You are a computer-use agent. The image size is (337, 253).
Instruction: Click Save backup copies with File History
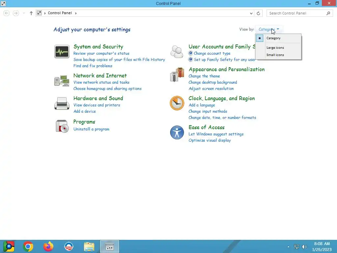[x=119, y=60]
